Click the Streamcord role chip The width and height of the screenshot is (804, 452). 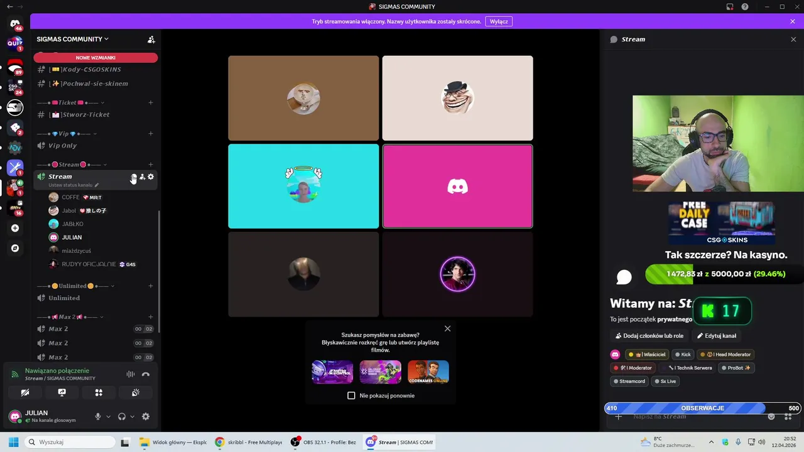[x=629, y=381]
